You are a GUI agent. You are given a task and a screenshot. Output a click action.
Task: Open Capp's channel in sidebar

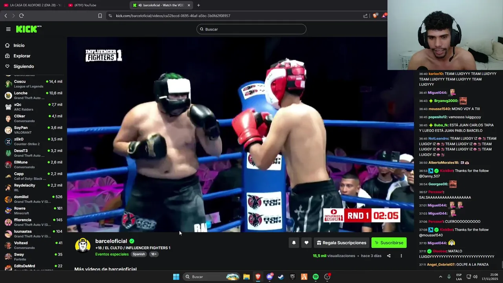coord(33,176)
